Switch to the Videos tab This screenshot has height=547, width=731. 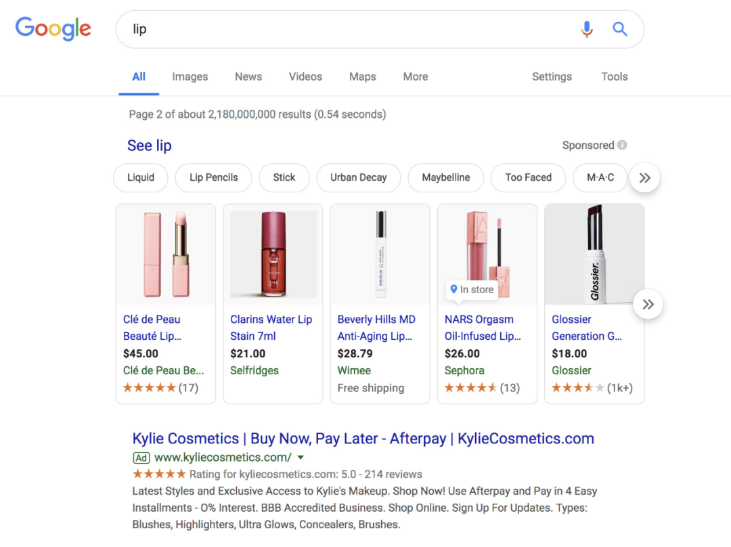pyautogui.click(x=305, y=76)
